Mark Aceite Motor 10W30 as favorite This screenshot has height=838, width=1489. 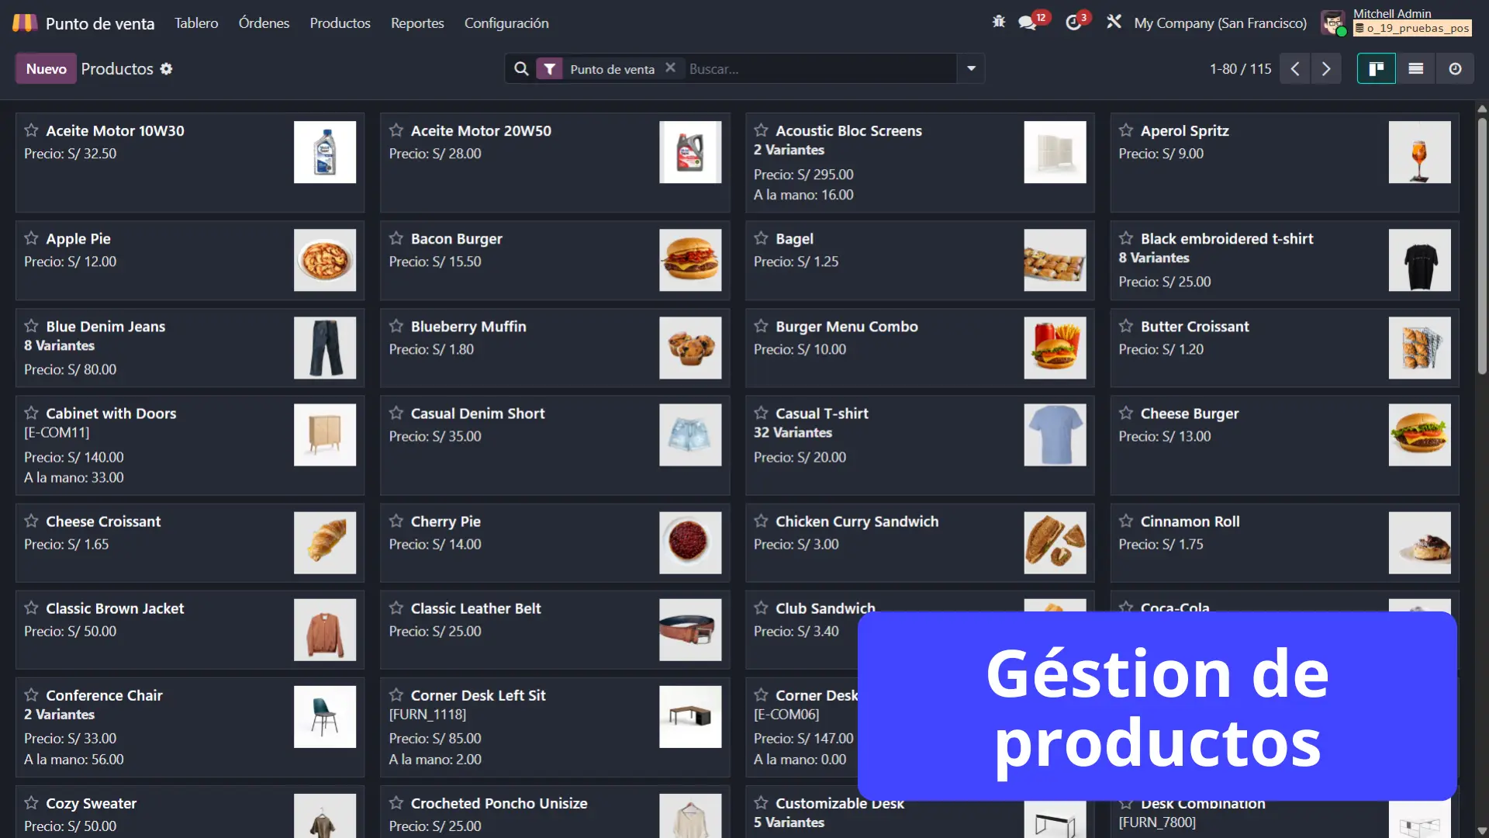point(31,130)
